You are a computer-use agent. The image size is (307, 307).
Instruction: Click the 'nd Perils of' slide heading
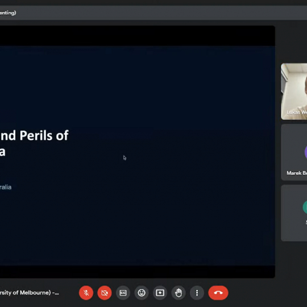pos(34,135)
